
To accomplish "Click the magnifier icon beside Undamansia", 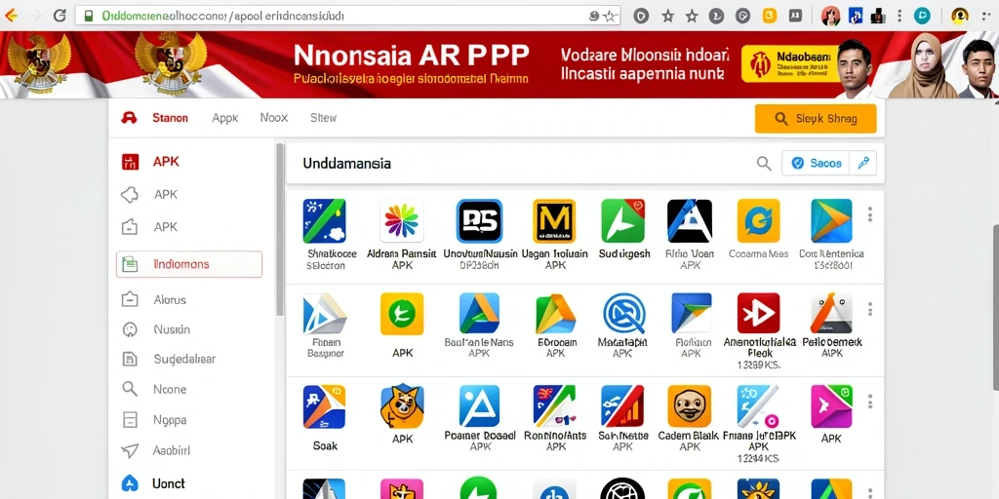I will point(763,164).
